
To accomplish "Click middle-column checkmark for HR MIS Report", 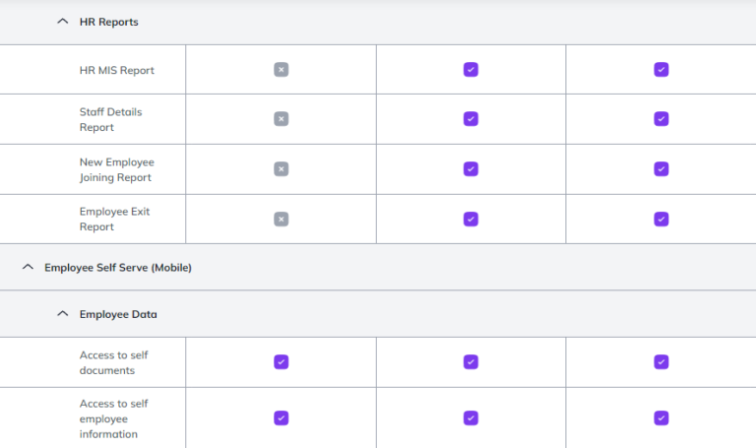I will click(x=471, y=70).
